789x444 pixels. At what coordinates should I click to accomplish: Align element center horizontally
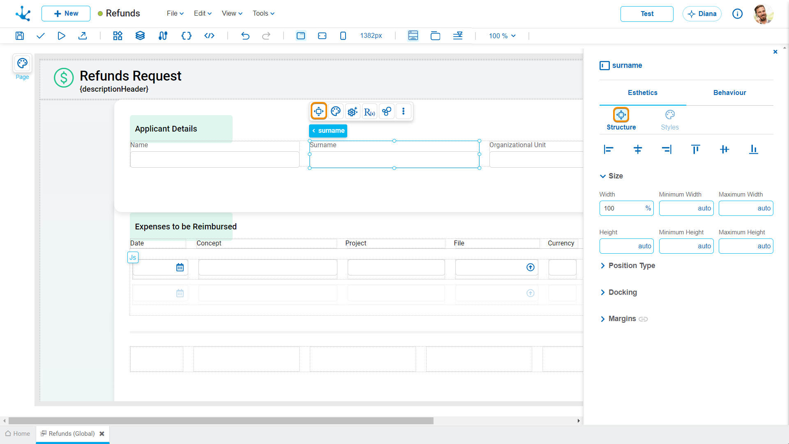point(638,149)
